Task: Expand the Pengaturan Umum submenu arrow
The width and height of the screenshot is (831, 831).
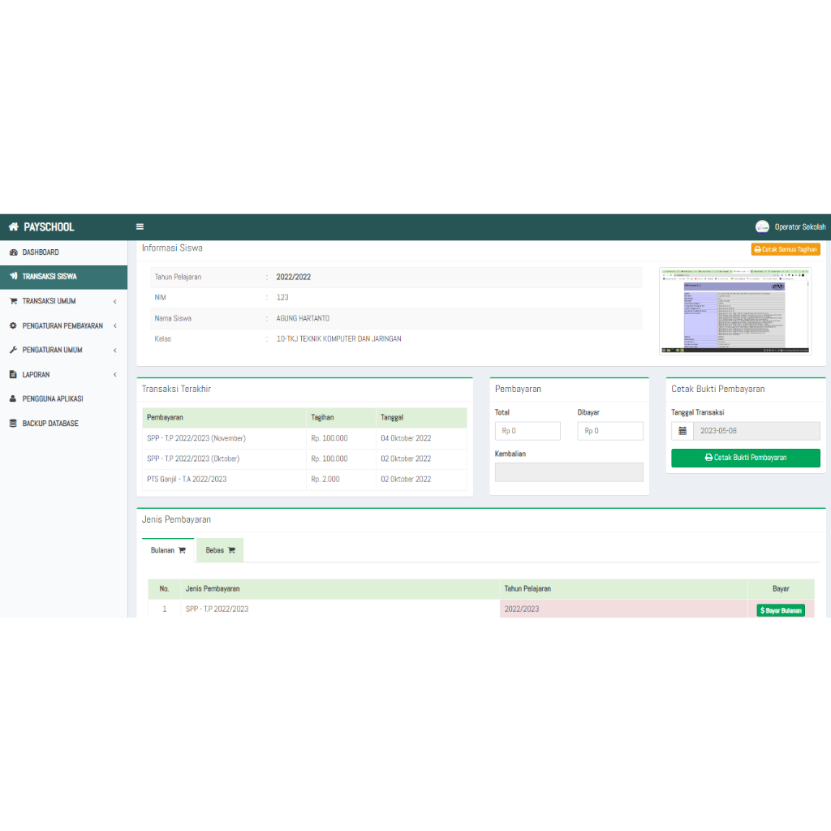Action: (115, 351)
